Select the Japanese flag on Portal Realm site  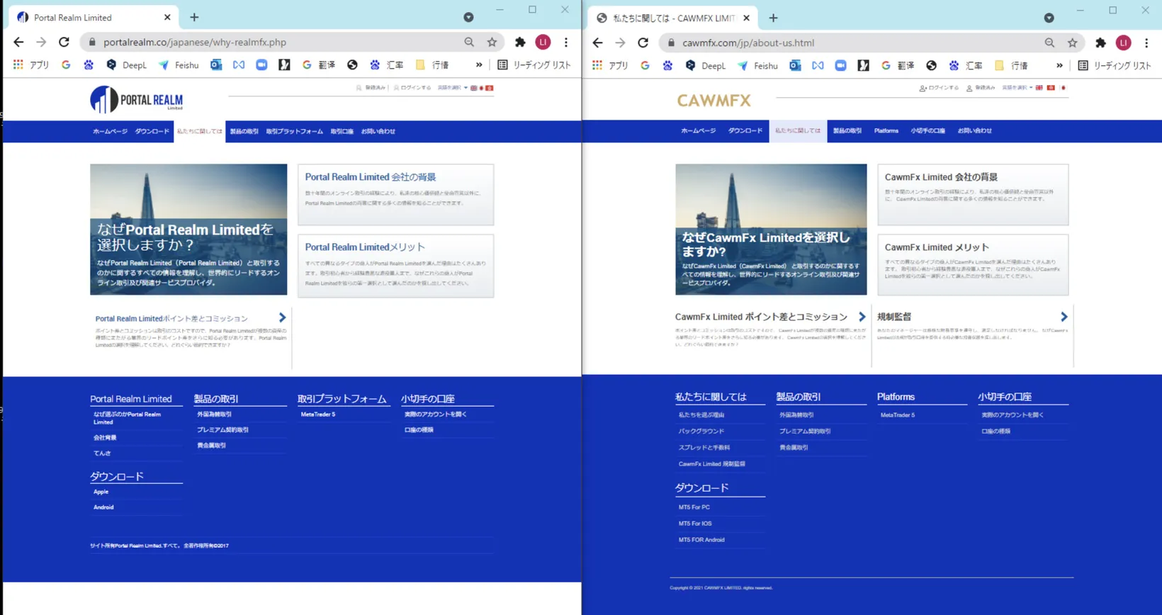pyautogui.click(x=482, y=88)
